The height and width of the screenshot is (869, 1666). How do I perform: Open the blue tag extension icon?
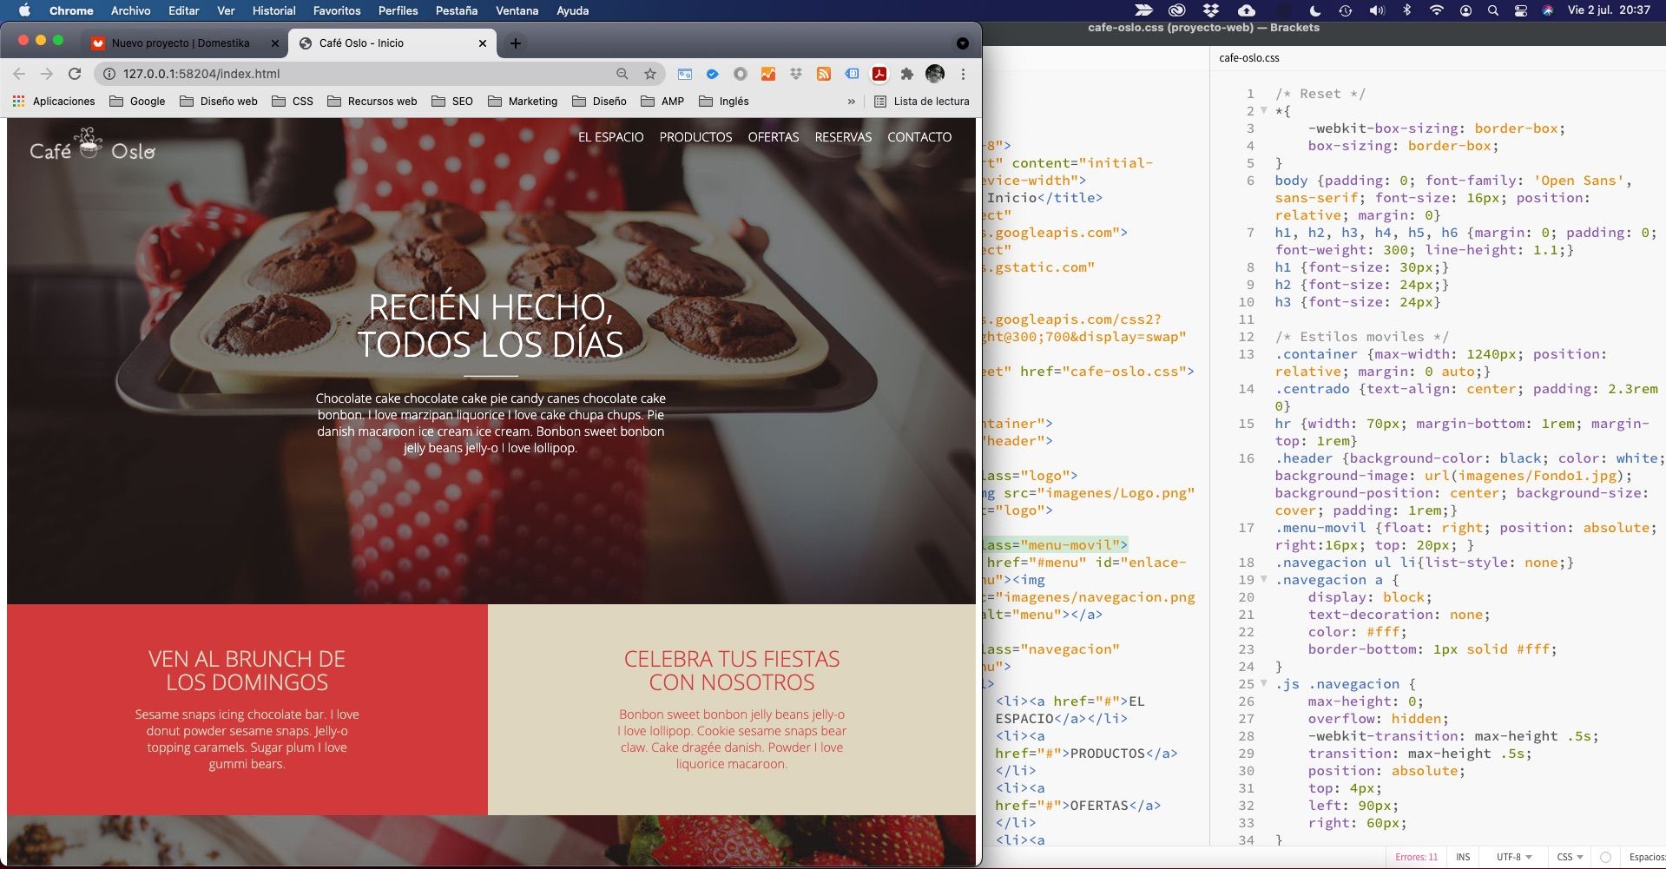pos(852,74)
